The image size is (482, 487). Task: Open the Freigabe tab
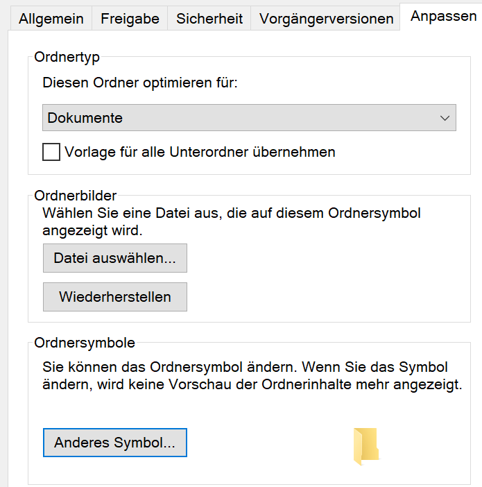[x=130, y=19]
